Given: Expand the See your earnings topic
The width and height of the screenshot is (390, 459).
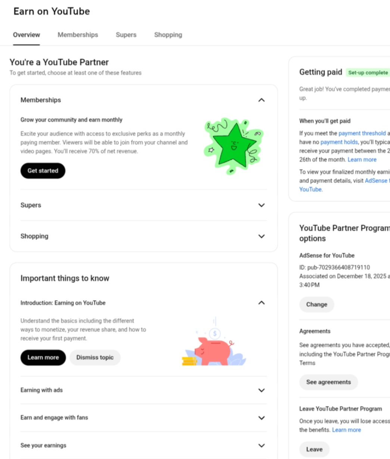Looking at the screenshot, I should pyautogui.click(x=261, y=445).
